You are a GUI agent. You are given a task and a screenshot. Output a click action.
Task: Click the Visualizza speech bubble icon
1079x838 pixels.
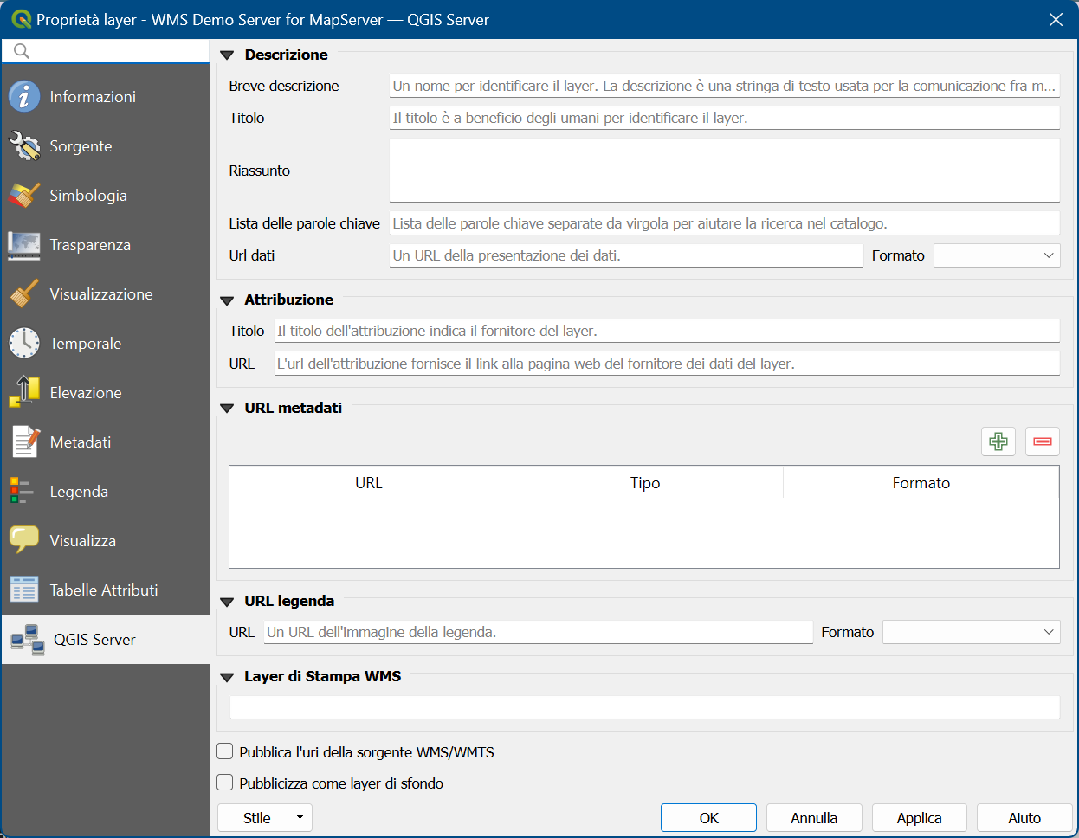point(24,540)
